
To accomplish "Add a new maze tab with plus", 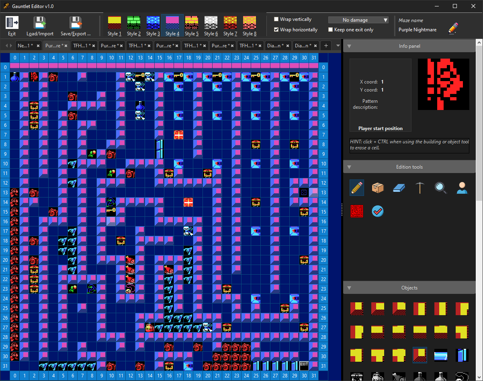I will point(326,46).
